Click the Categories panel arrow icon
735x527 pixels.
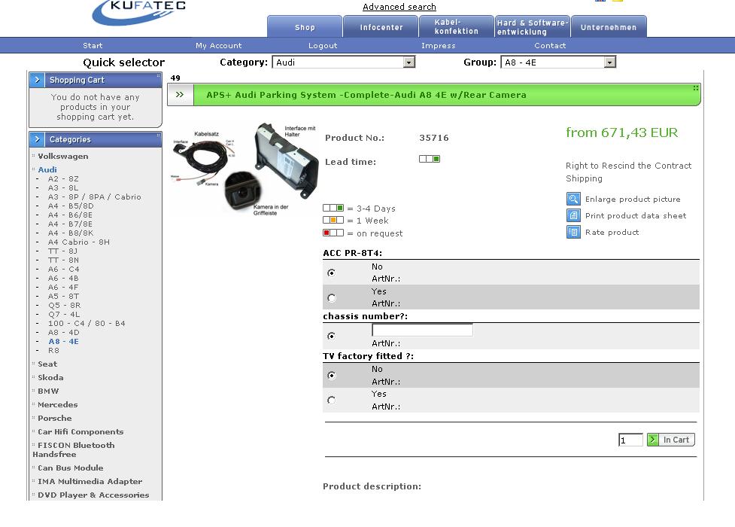pos(38,139)
